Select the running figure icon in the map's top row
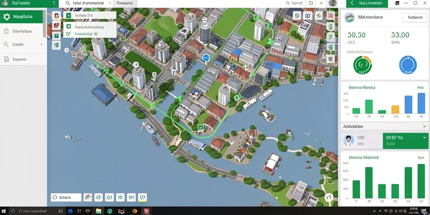Image resolution: width=430 pixels, height=215 pixels. 319,16
